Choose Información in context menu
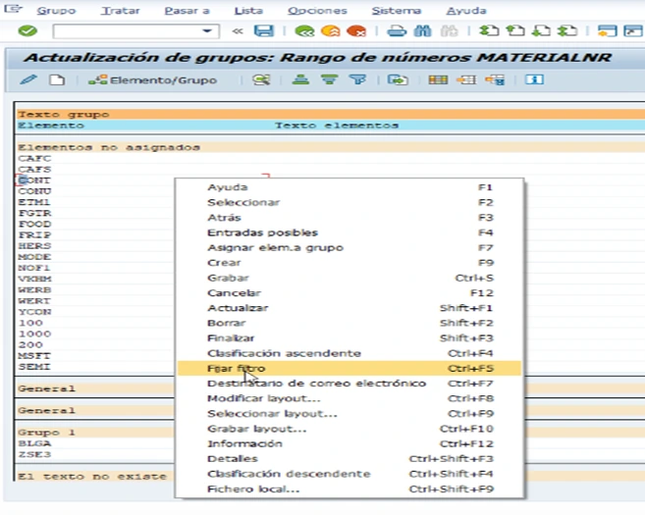 click(349, 444)
